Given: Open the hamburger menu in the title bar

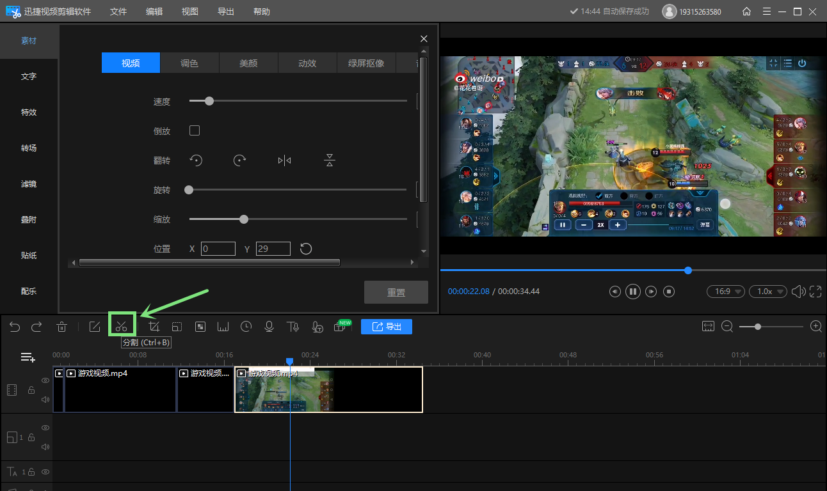Looking at the screenshot, I should [767, 12].
